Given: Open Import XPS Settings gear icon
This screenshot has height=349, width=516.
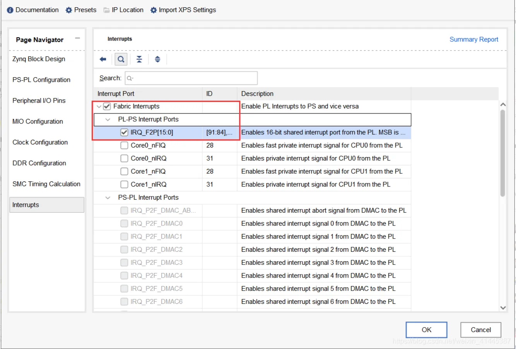Looking at the screenshot, I should coord(154,10).
